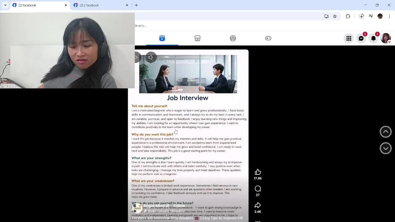Open the Facebook menu grid icon
The image size is (395, 222).
point(349,38)
